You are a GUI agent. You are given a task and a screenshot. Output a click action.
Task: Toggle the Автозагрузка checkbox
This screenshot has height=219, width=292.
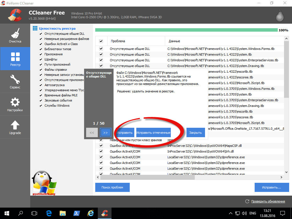41,85
